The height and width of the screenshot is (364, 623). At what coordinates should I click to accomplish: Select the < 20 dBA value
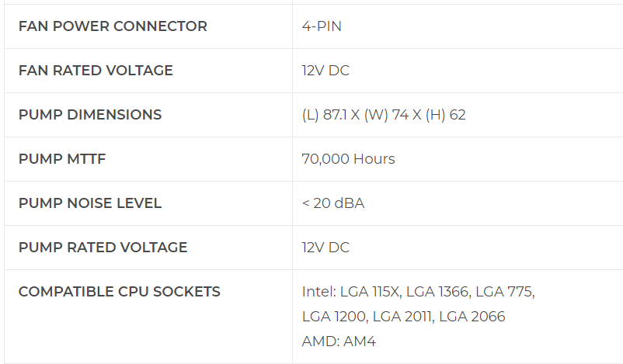click(333, 203)
